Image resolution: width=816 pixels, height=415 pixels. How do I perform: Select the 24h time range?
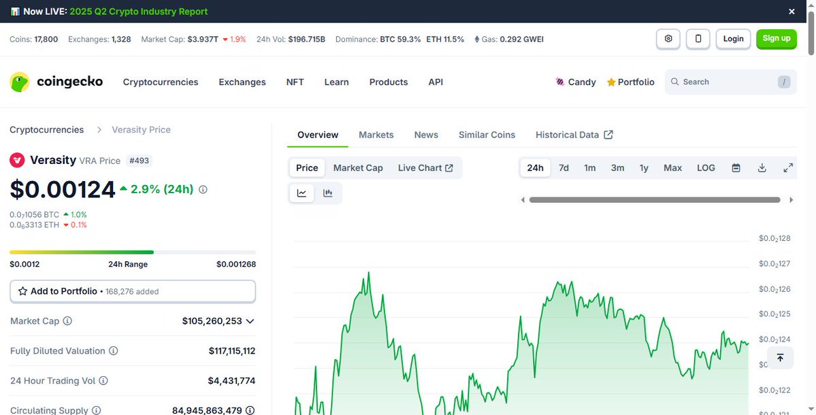(535, 168)
